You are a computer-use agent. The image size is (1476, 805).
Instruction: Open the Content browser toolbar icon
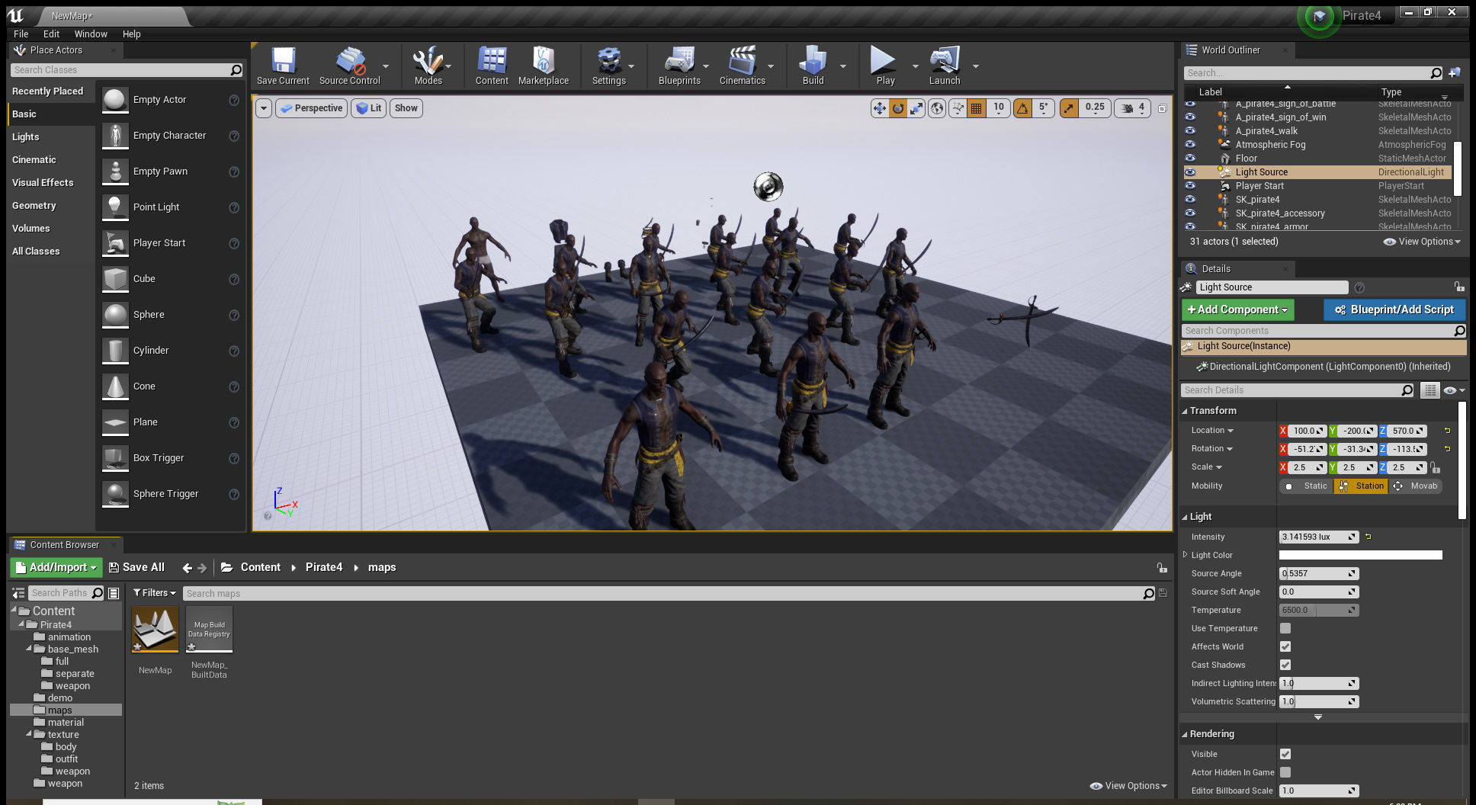pyautogui.click(x=492, y=66)
